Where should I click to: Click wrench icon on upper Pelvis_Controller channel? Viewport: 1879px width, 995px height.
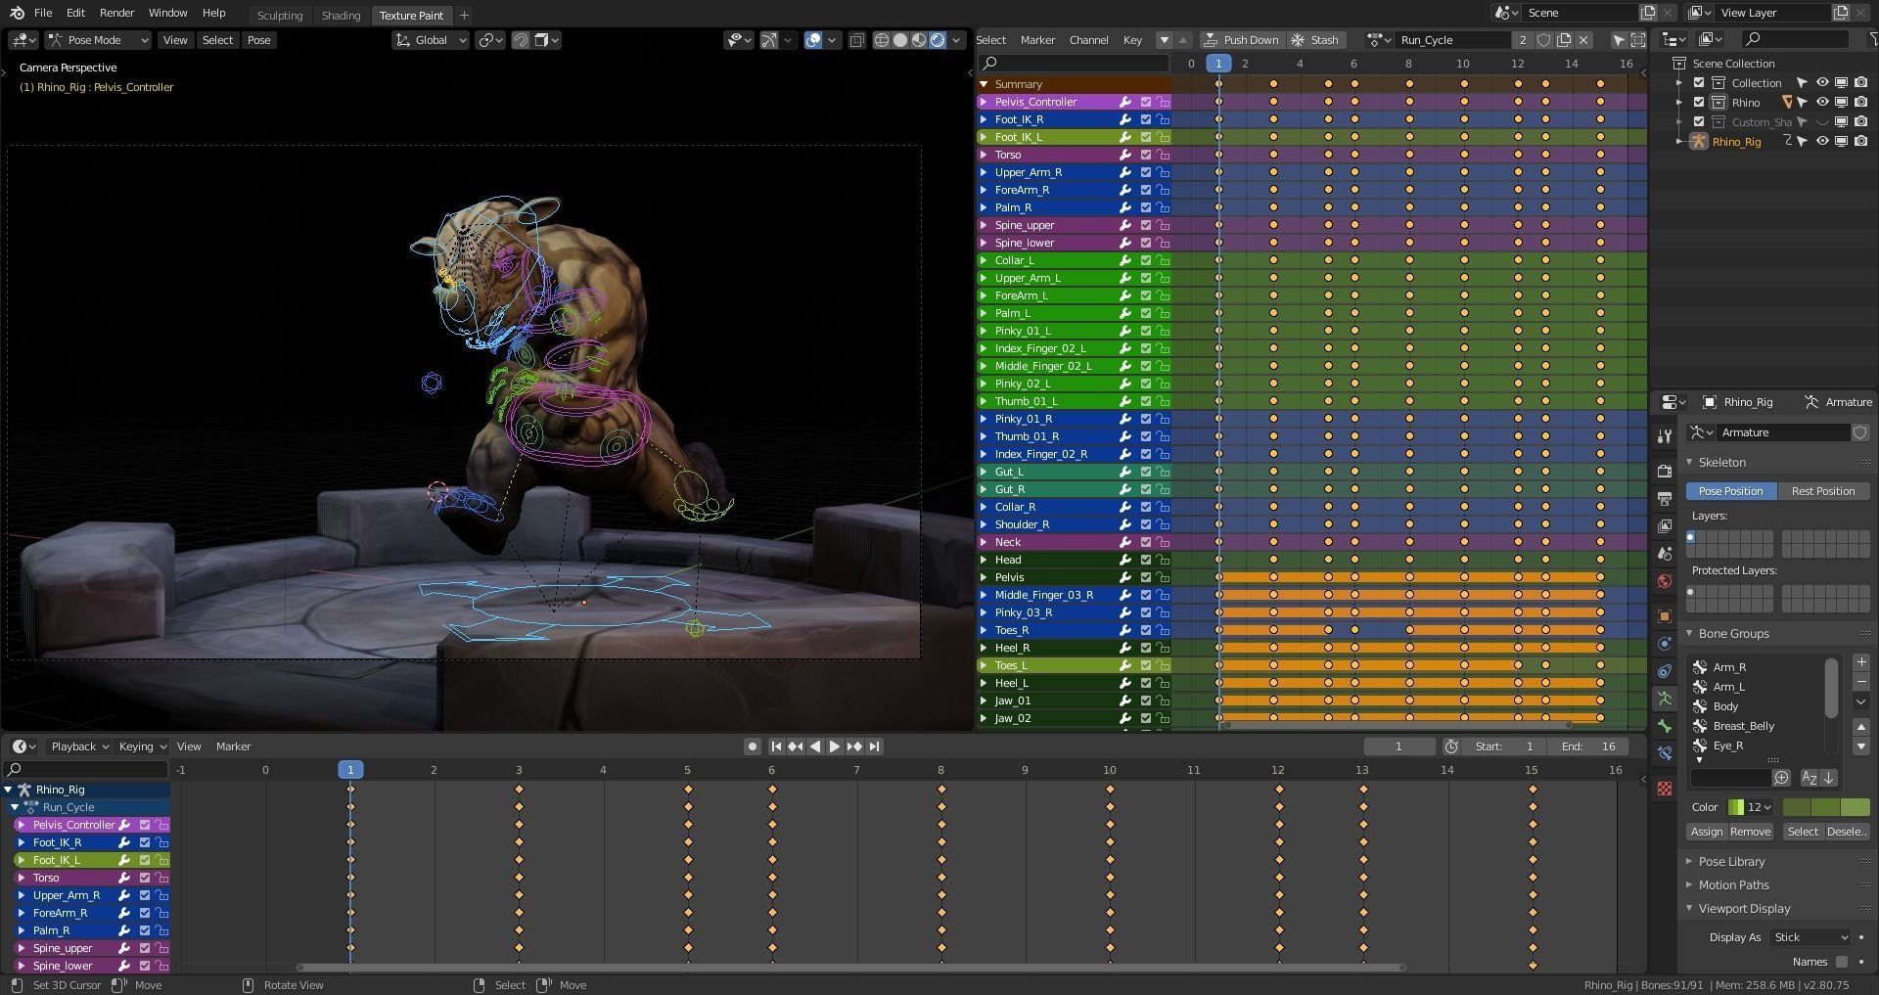[1125, 102]
